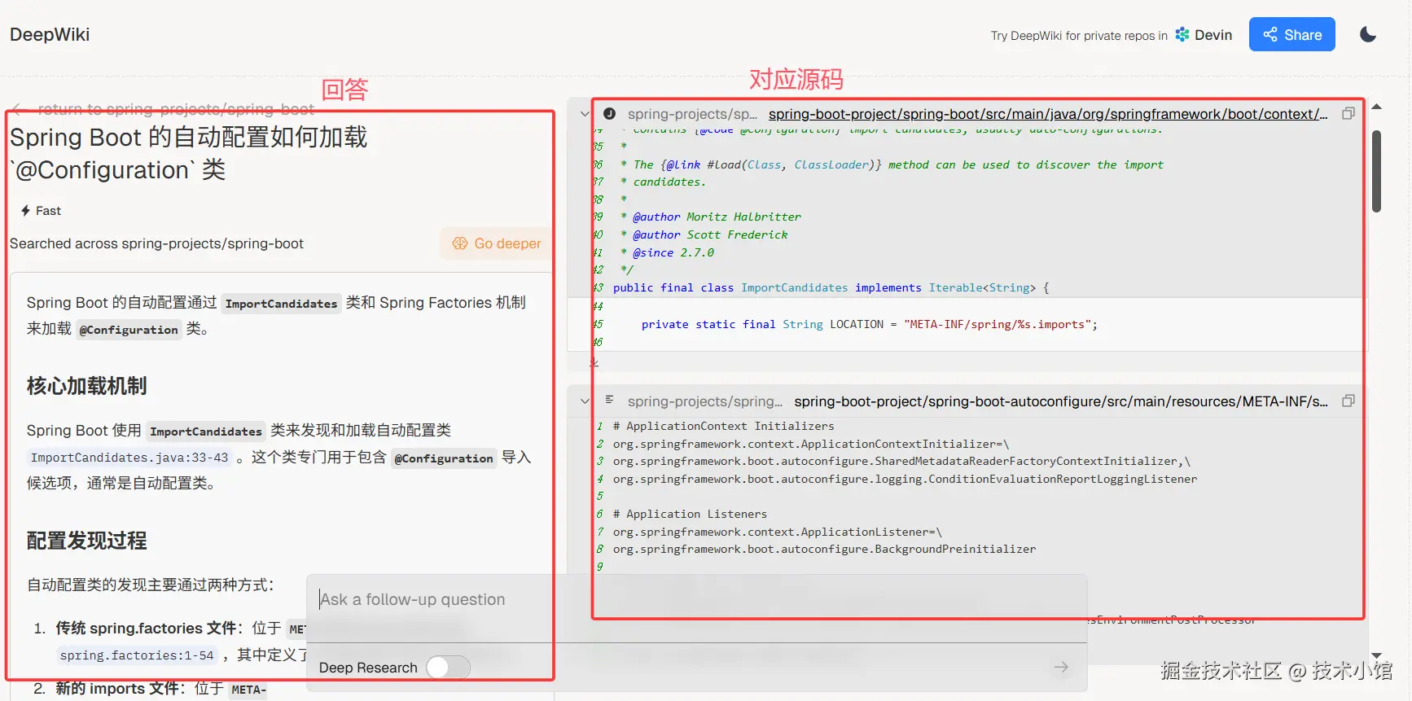Click the Share button

(x=1291, y=34)
